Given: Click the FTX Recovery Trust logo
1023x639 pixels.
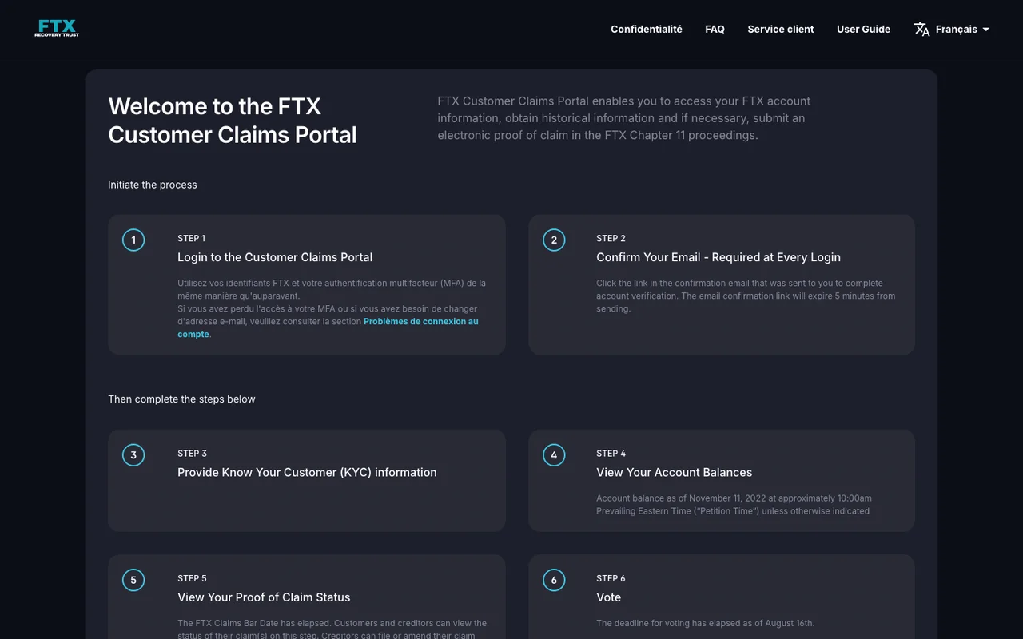Looking at the screenshot, I should 57,29.
